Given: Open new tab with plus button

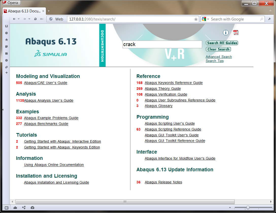Looking at the screenshot, I should coord(49,11).
